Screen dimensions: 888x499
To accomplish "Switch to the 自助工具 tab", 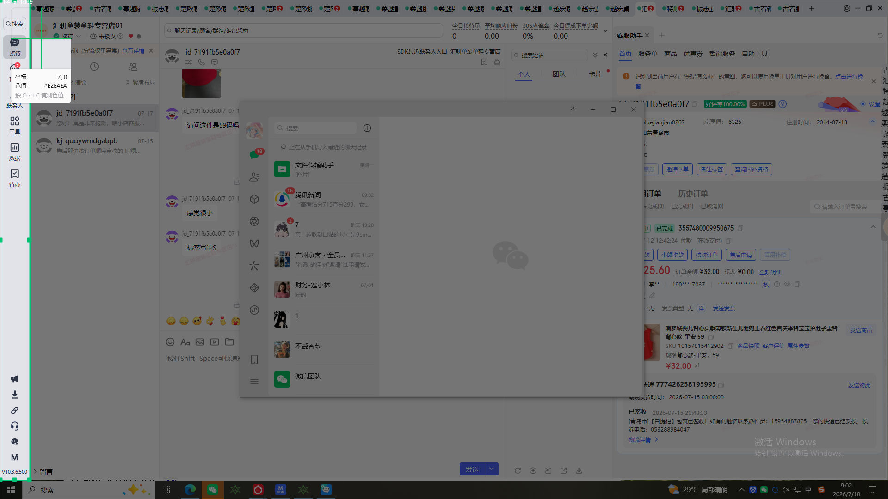I will 755,54.
